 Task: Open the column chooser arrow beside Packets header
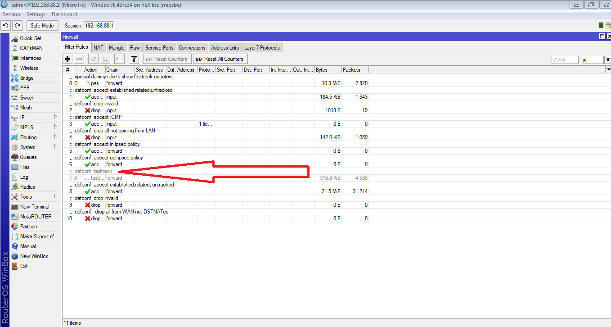coord(608,70)
